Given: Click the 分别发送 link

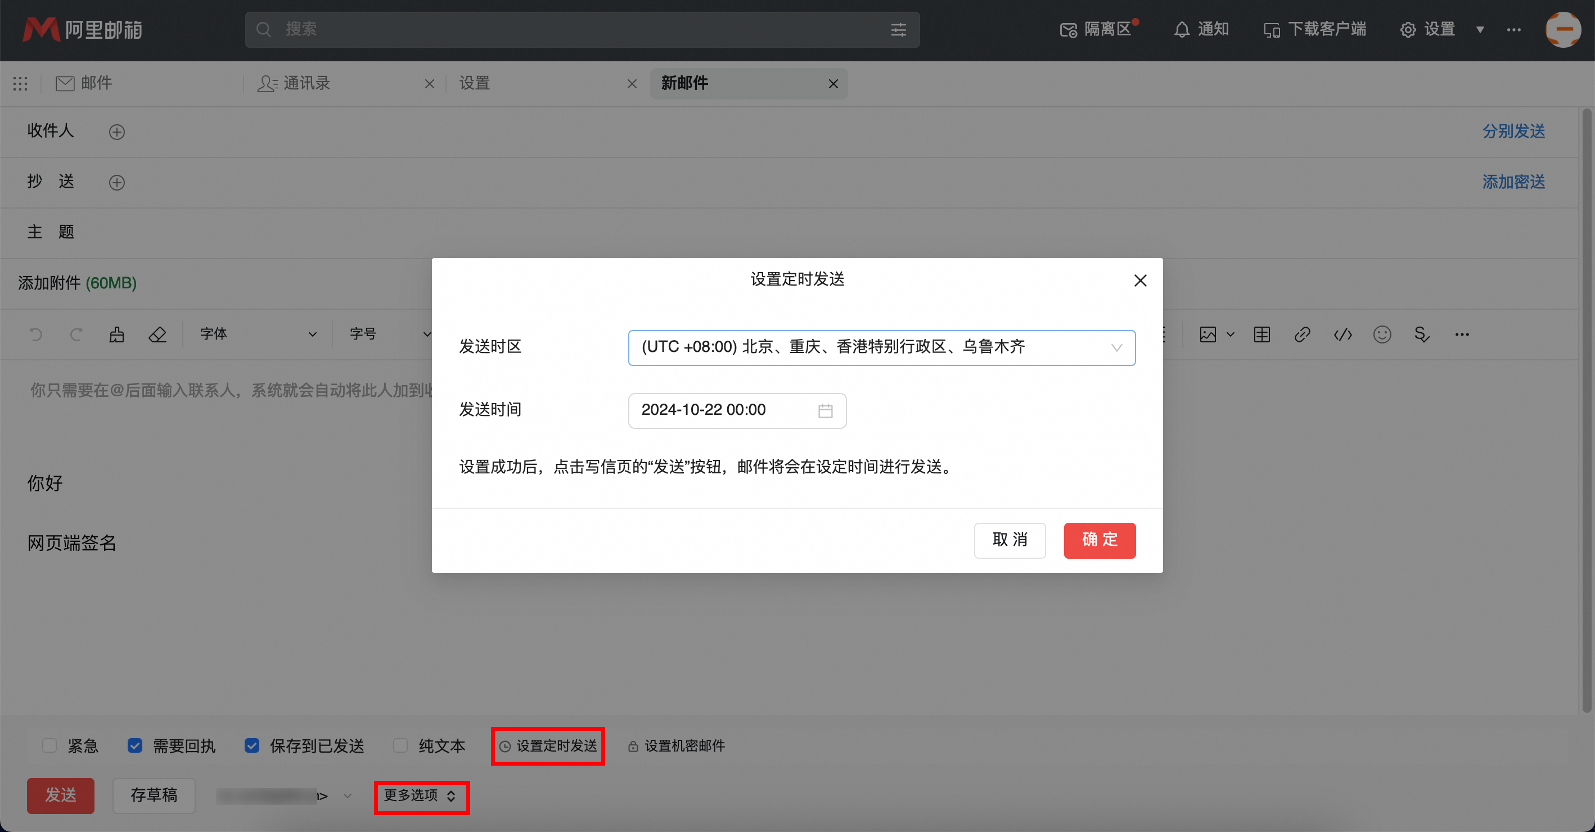Looking at the screenshot, I should coord(1513,130).
